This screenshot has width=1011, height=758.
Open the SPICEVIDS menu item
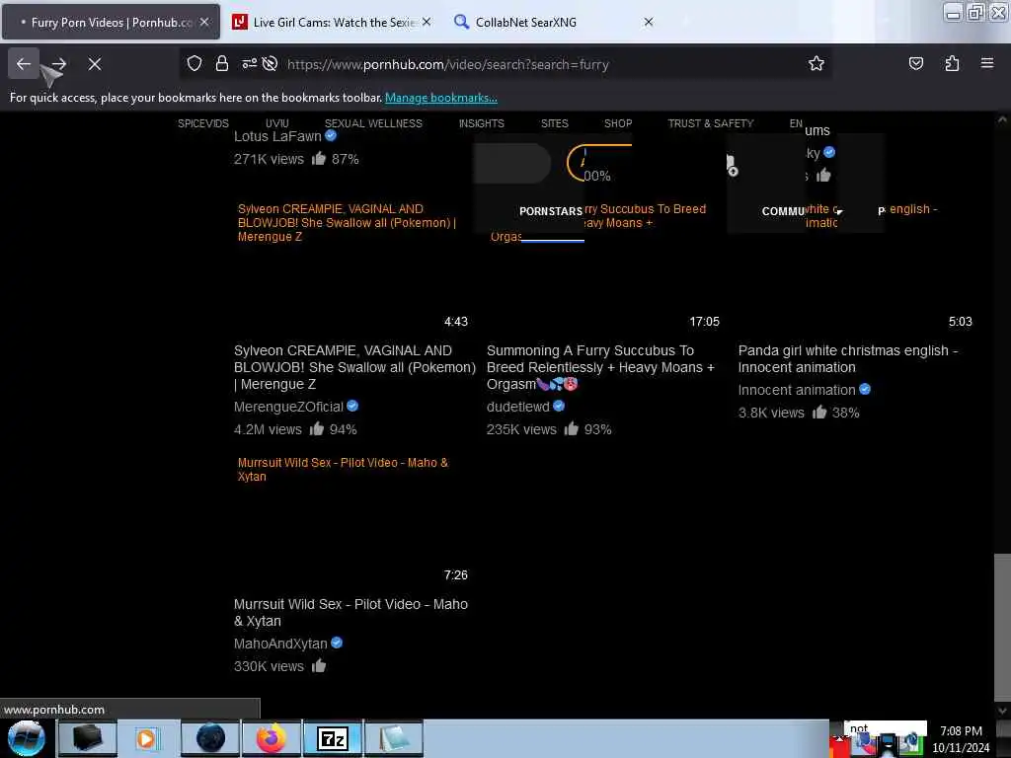coord(203,123)
